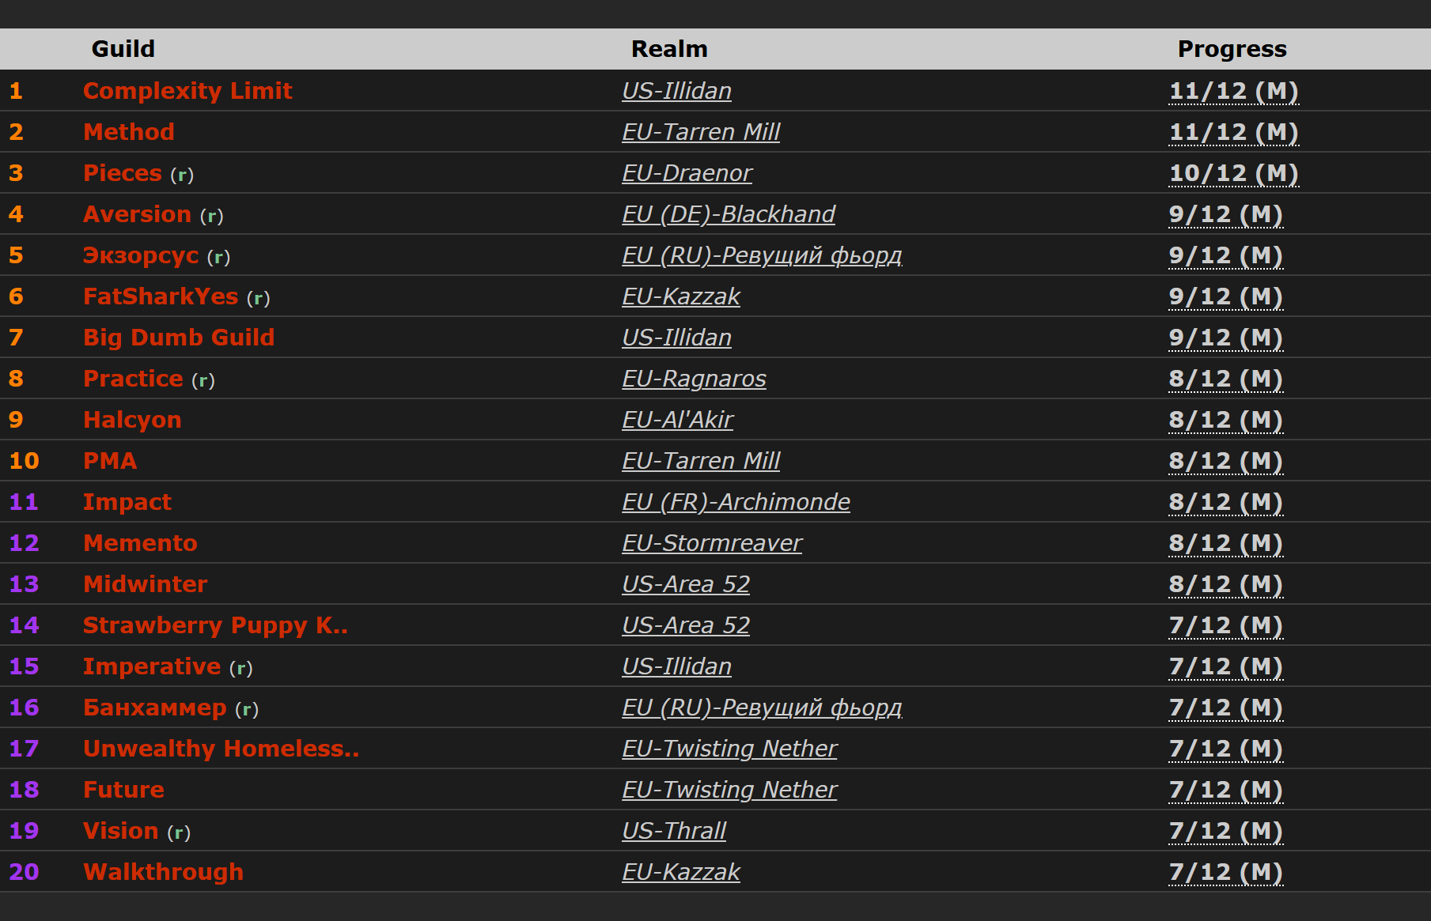Open the US-Illidan realm for Big Dumb Guild
This screenshot has width=1431, height=921.
tap(676, 338)
